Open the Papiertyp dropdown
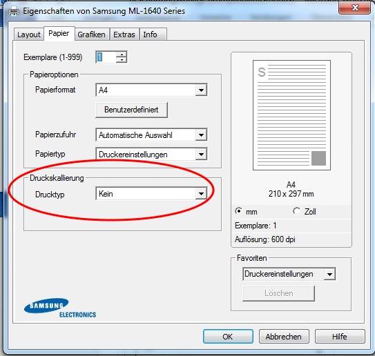 [x=151, y=155]
